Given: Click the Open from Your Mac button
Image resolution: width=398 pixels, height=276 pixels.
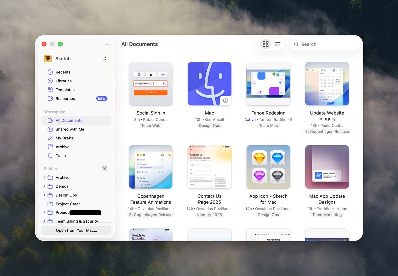Looking at the screenshot, I should pyautogui.click(x=76, y=230).
